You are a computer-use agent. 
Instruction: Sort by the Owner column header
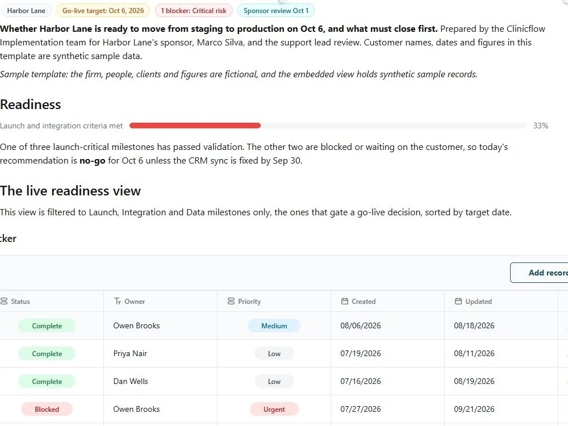point(161,301)
